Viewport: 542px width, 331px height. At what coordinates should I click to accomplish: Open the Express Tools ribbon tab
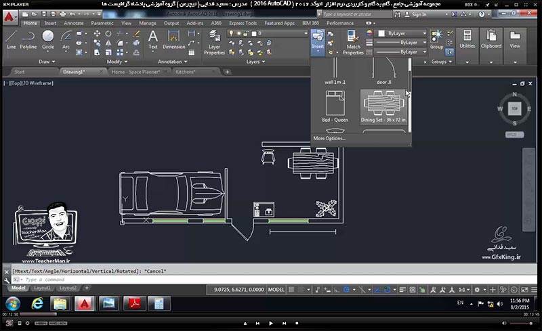coord(243,23)
